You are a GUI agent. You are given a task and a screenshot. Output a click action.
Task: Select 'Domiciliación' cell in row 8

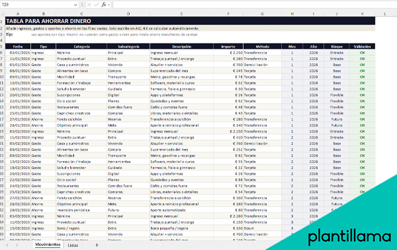pos(262,65)
